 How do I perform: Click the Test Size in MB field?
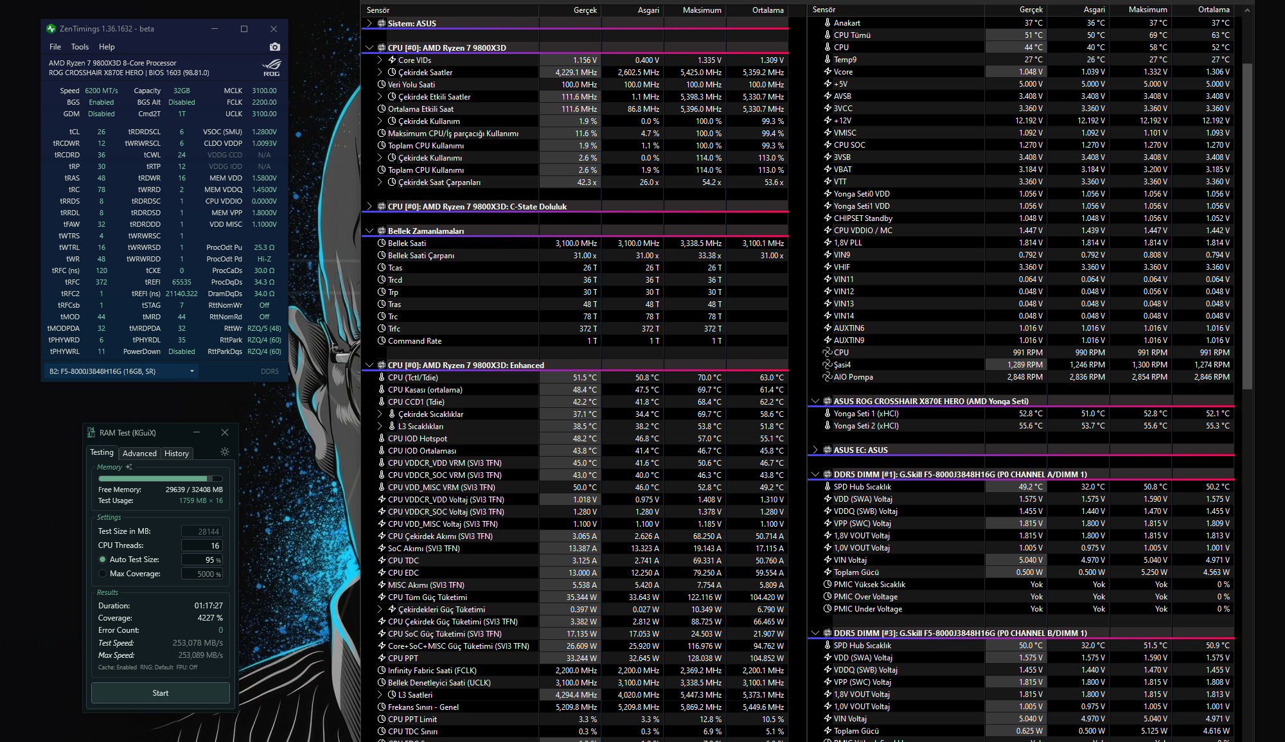click(202, 531)
